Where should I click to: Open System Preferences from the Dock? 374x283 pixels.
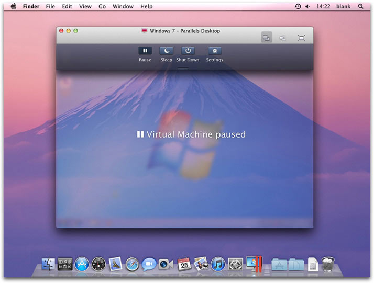[236, 264]
